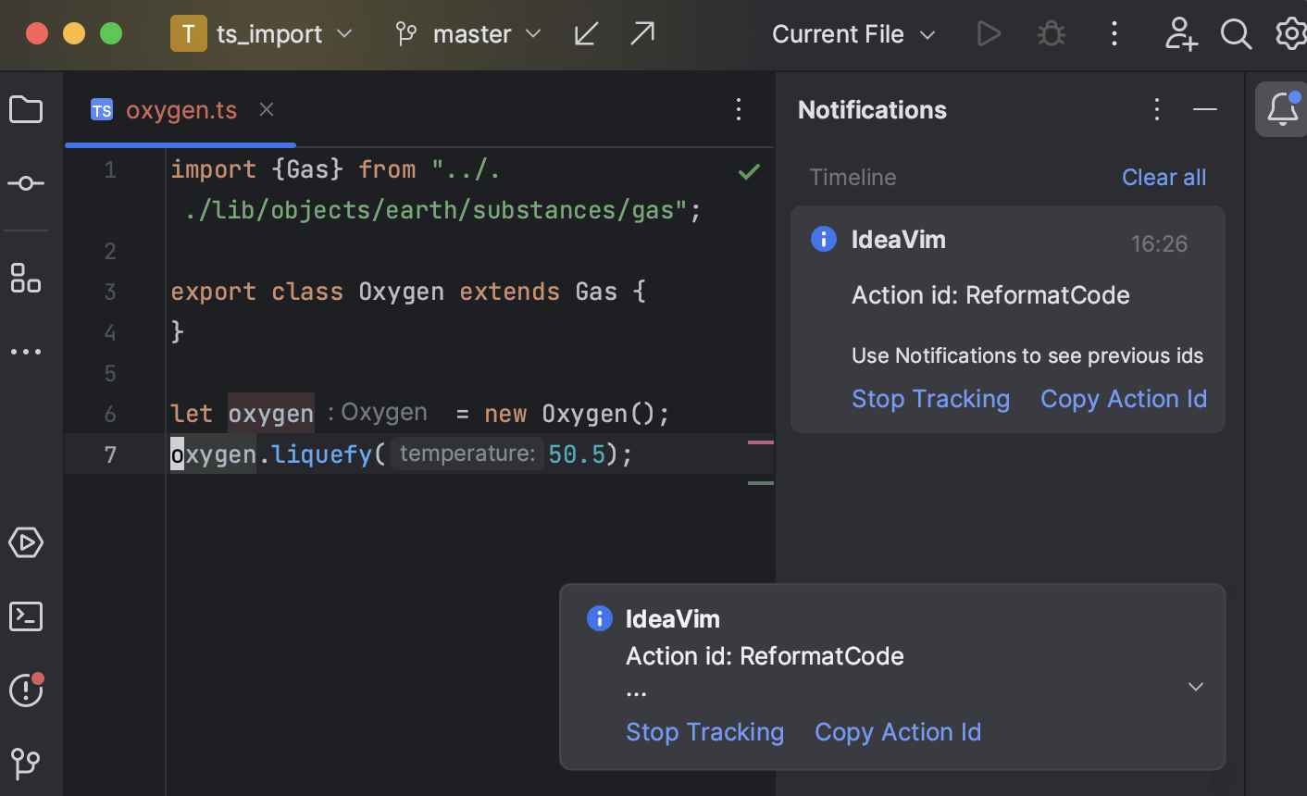Toggle the Notifications bell panel
The width and height of the screenshot is (1307, 796).
(1282, 109)
